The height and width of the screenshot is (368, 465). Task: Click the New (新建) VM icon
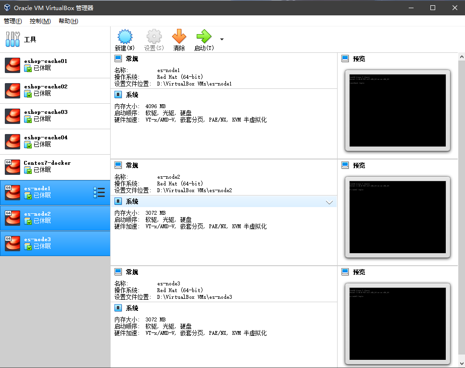125,37
